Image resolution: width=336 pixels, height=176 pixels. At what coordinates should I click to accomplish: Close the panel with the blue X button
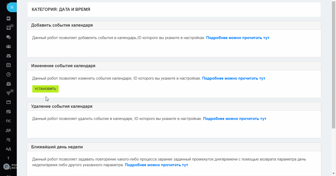pyautogui.click(x=12, y=7)
